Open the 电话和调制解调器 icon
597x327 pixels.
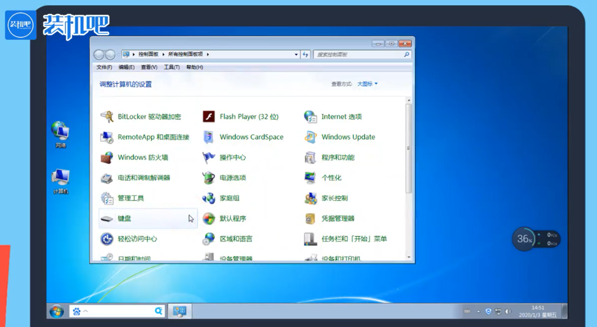pyautogui.click(x=107, y=177)
